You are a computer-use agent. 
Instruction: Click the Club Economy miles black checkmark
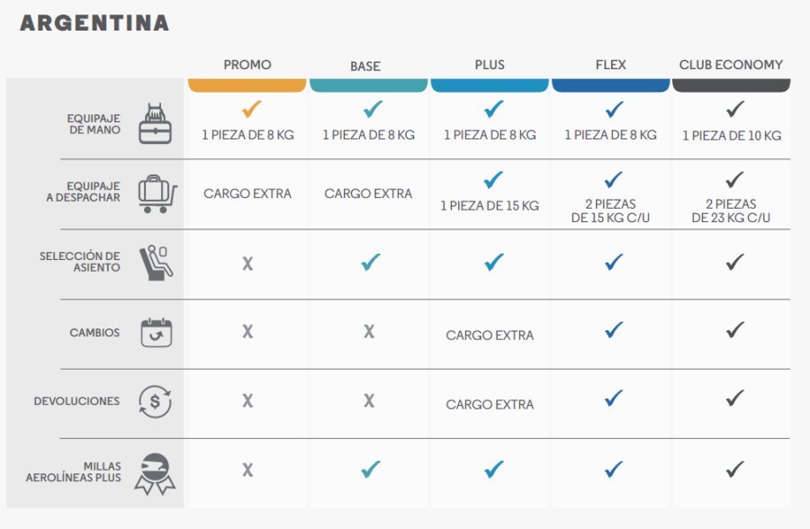[734, 469]
